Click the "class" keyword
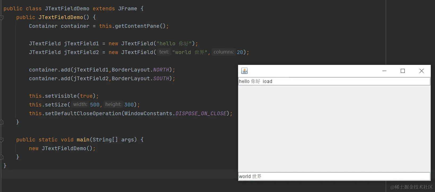The height and width of the screenshot is (192, 435). click(34, 8)
